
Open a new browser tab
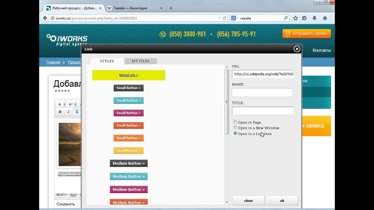[x=171, y=8]
